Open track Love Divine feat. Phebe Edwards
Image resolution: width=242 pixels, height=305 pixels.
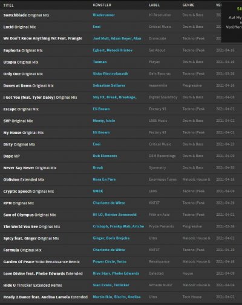[43, 273]
